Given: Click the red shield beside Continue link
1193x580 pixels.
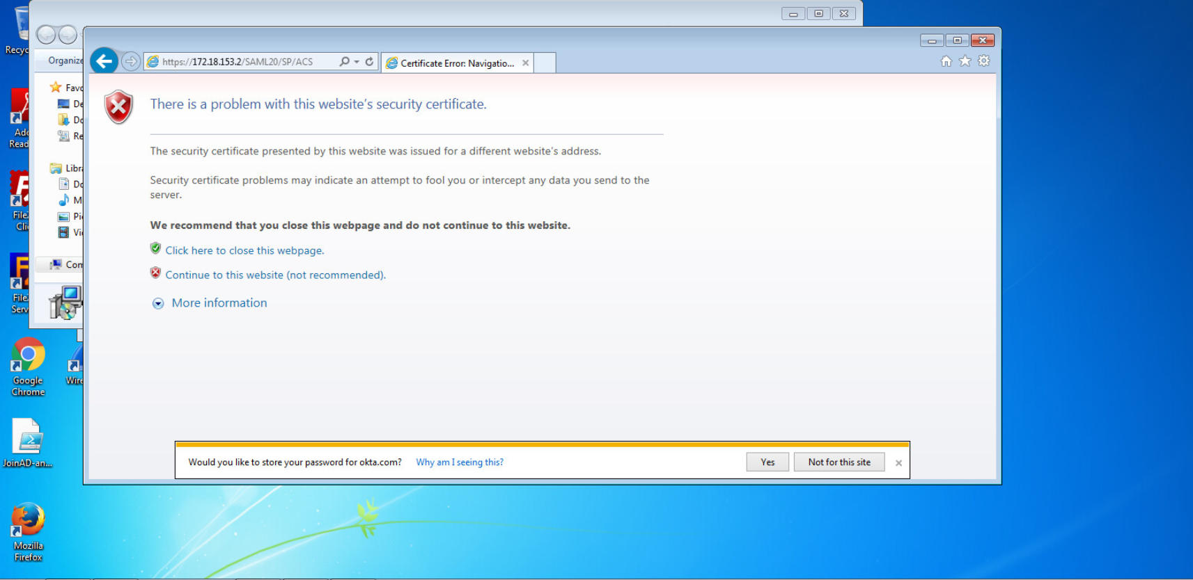Looking at the screenshot, I should tap(155, 273).
